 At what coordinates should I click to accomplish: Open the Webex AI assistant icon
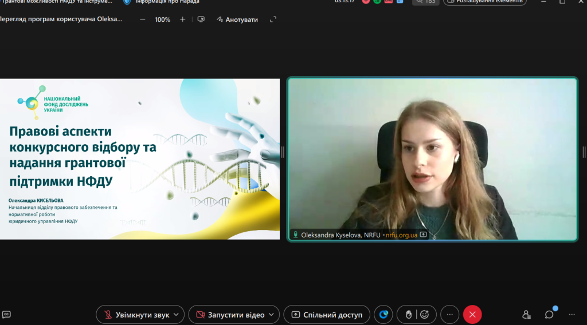[383, 315]
